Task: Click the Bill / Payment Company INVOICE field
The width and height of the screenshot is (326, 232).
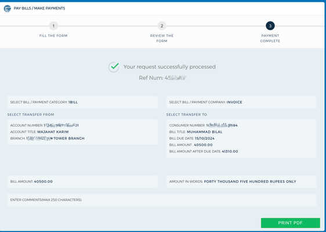Action: click(x=241, y=102)
